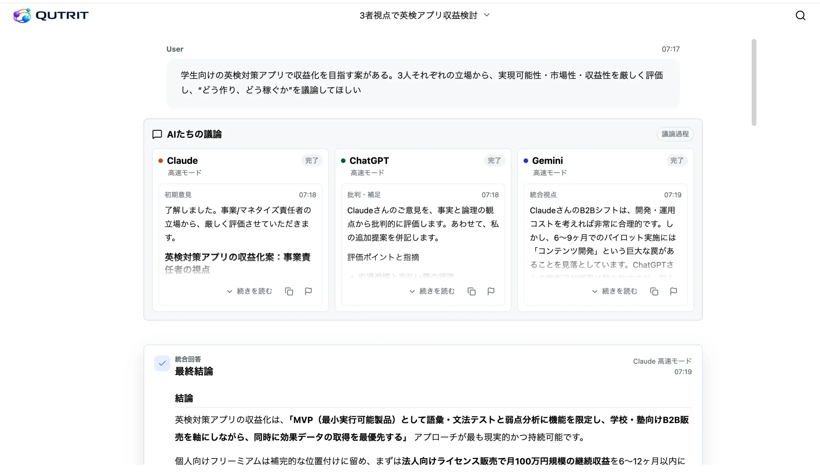Click 高速モード under ChatGPT heading
Viewport: 820px width, 475px height.
(x=367, y=173)
